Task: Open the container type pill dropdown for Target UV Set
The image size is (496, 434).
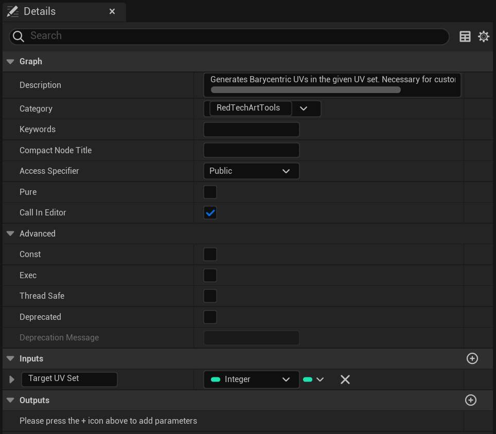Action: pyautogui.click(x=313, y=379)
